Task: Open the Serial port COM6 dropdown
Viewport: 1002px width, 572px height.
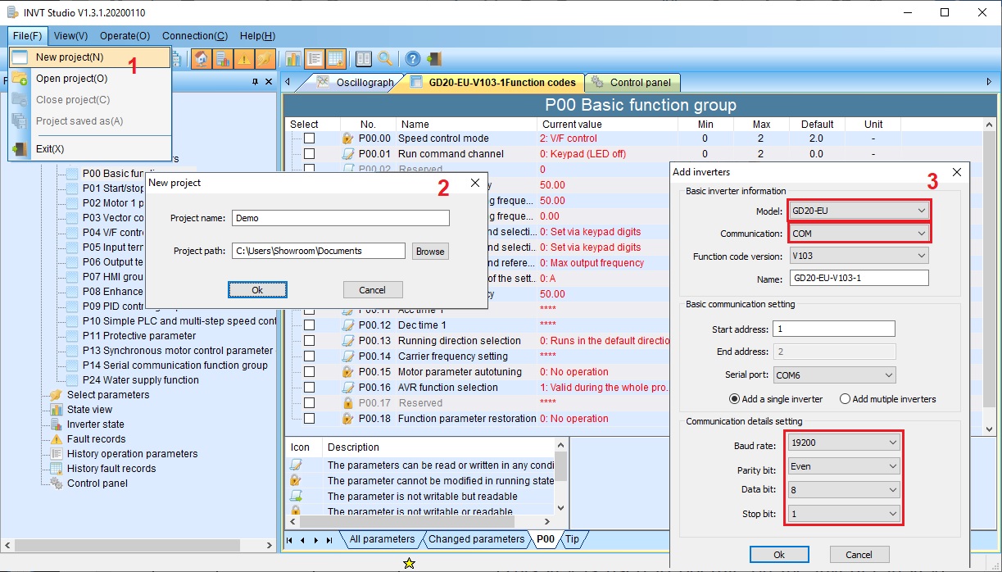Action: (834, 375)
